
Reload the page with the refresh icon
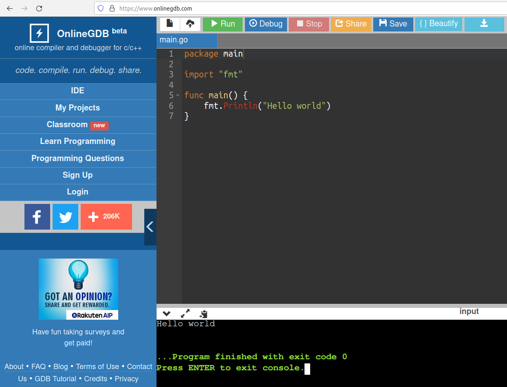(x=39, y=8)
